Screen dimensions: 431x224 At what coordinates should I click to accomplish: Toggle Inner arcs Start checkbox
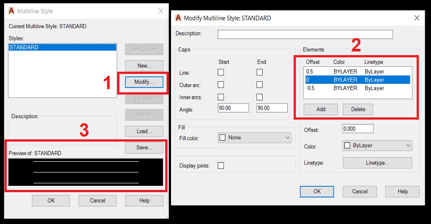click(221, 97)
